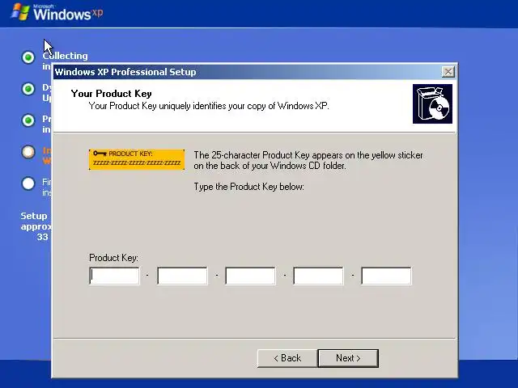Click the fourth Product Key box
This screenshot has width=518, height=388.
(x=318, y=276)
